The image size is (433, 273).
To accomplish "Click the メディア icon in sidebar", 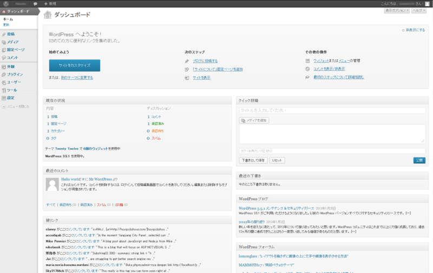I will [x=4, y=42].
